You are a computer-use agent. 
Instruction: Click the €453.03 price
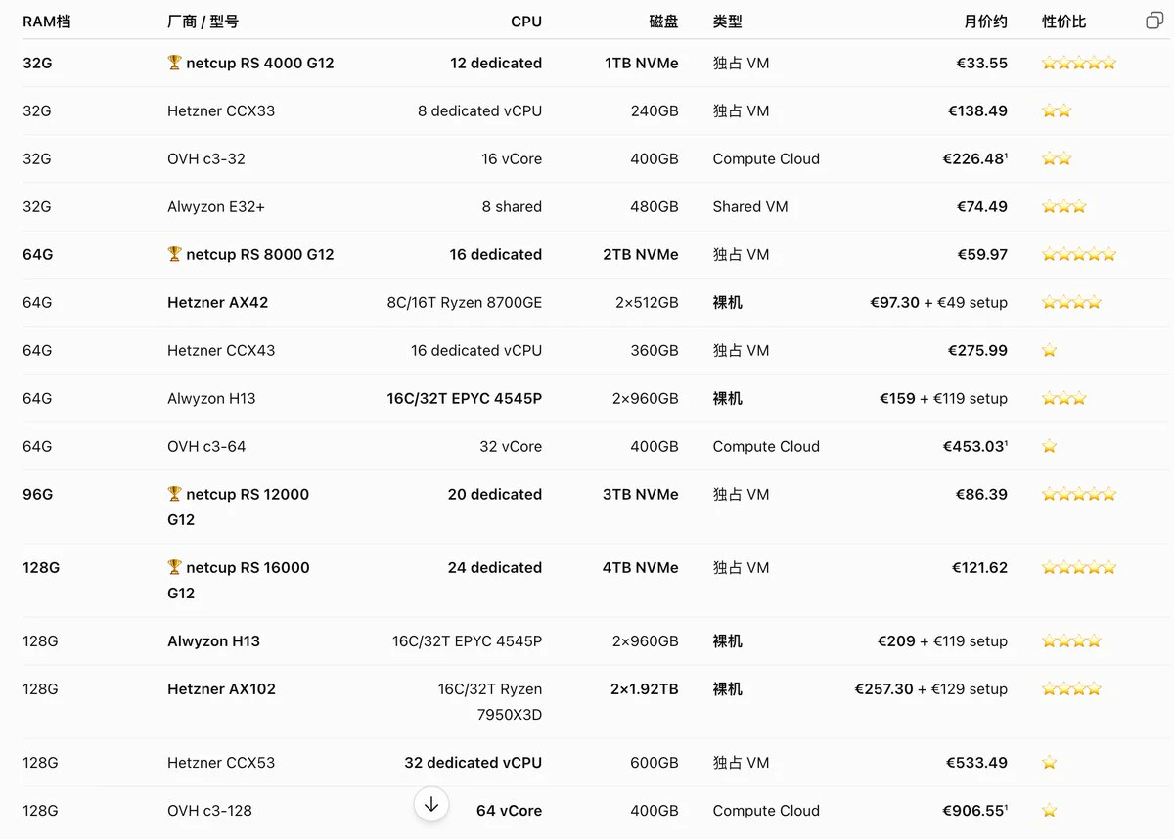(975, 446)
